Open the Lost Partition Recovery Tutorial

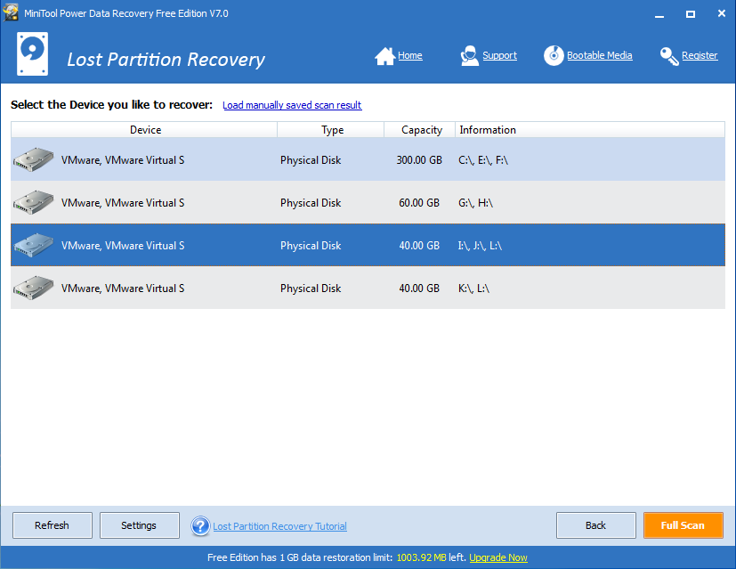point(279,525)
